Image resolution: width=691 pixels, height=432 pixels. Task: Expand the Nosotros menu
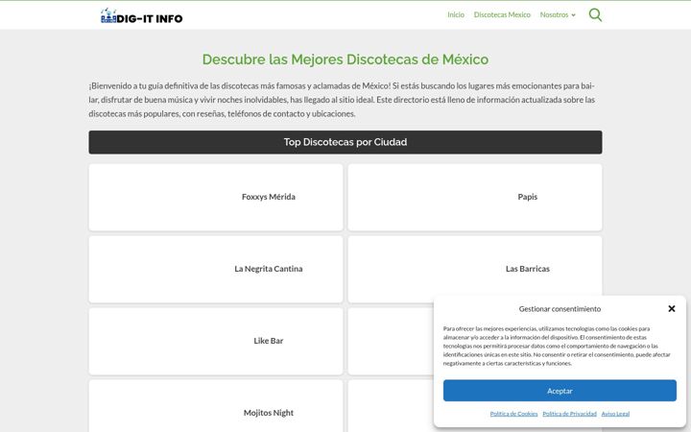click(x=558, y=15)
